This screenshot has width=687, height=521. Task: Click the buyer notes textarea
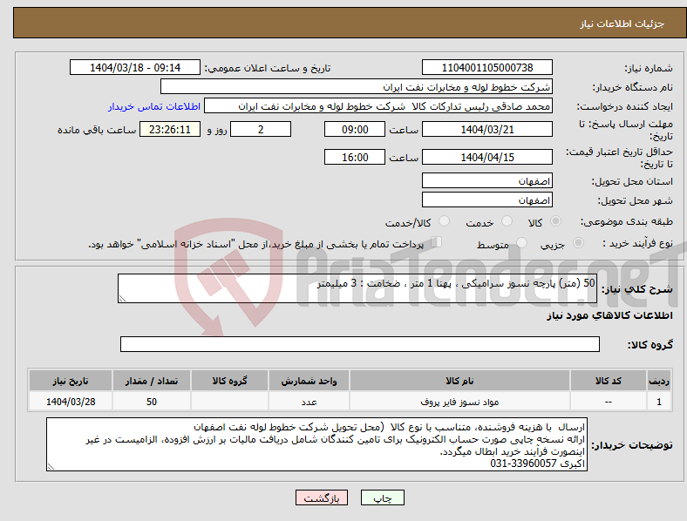click(x=316, y=444)
